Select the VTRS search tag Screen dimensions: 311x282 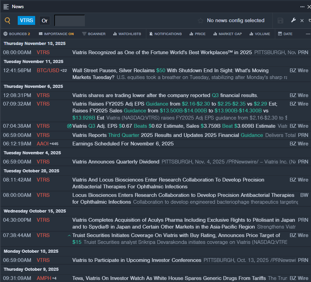point(26,20)
